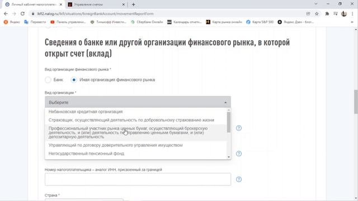Screen dimensions: 358x201
Task: Click the page scroll-down arrow
Action: click(356, 198)
